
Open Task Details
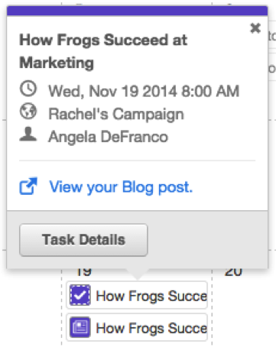(83, 240)
